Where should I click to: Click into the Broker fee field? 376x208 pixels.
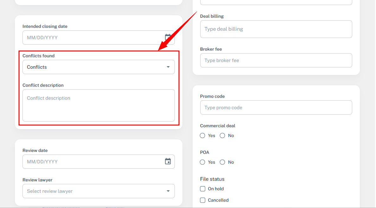(x=276, y=60)
